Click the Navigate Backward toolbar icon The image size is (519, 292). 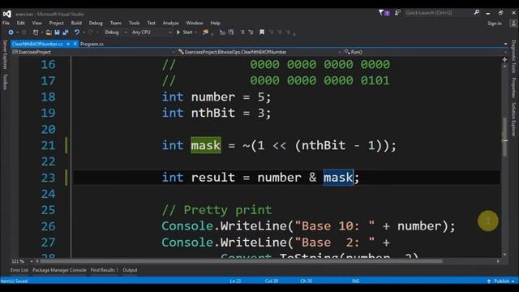11,32
